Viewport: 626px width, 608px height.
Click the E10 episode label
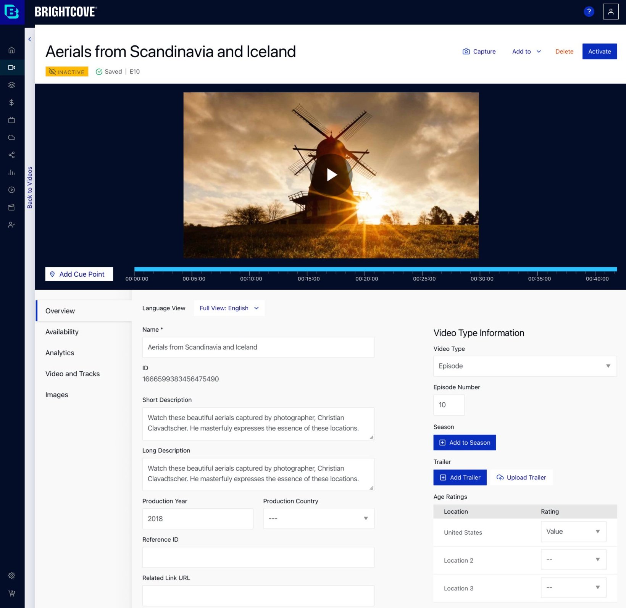(x=135, y=72)
